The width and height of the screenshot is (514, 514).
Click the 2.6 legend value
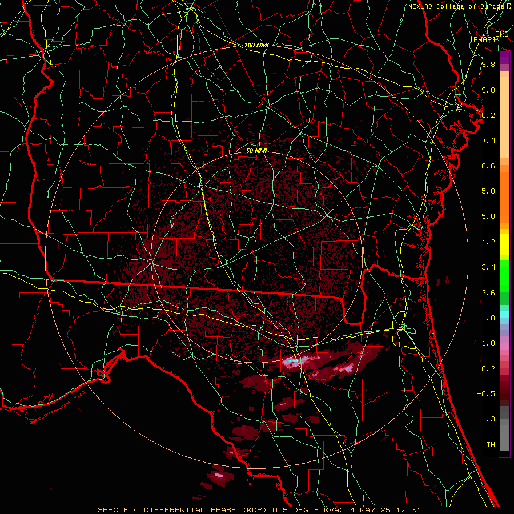pos(488,293)
